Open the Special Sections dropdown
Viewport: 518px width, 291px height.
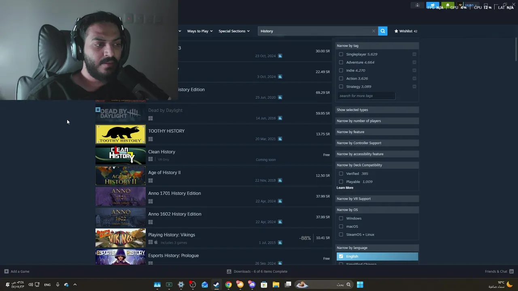pyautogui.click(x=234, y=31)
